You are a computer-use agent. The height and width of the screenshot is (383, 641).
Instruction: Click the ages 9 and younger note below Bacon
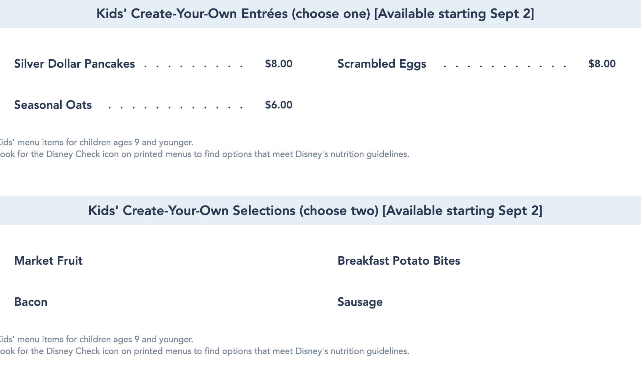pos(96,340)
